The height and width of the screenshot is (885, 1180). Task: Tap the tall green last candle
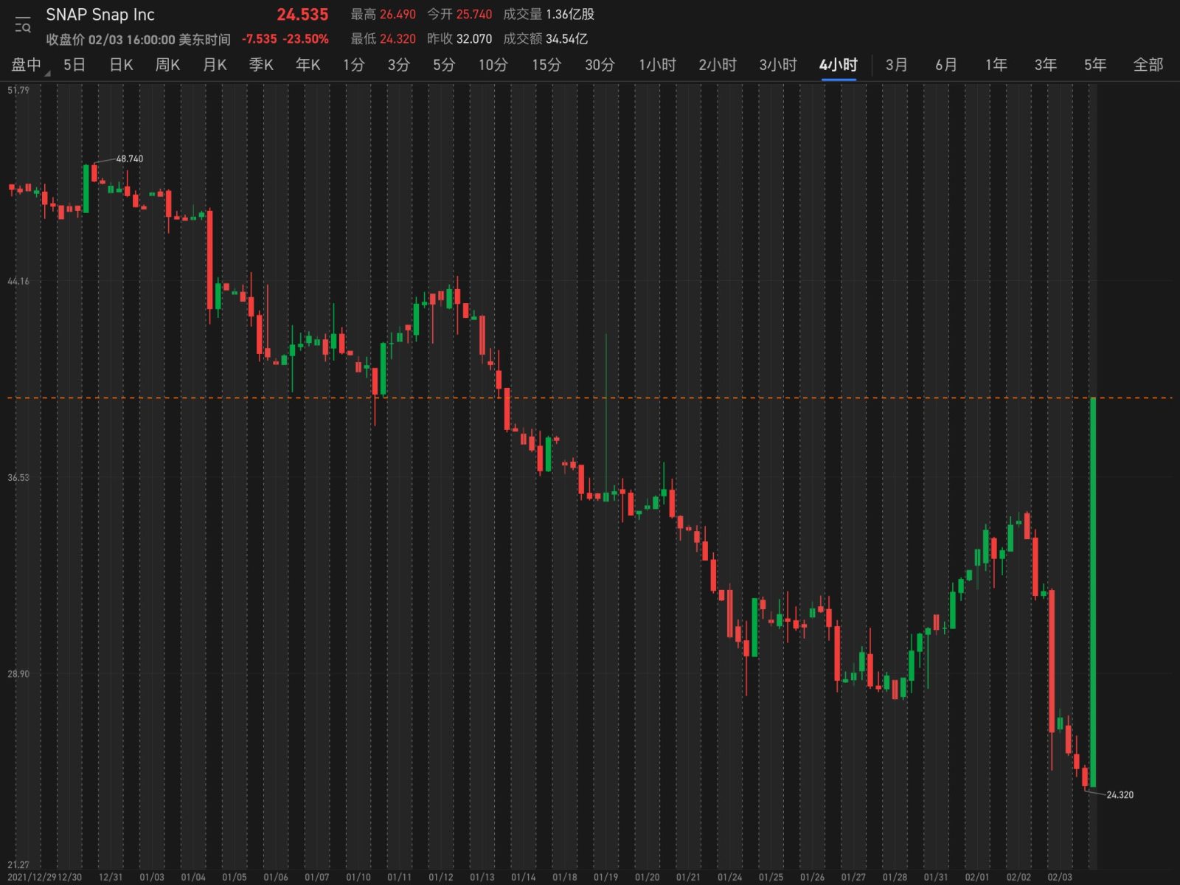1093,592
